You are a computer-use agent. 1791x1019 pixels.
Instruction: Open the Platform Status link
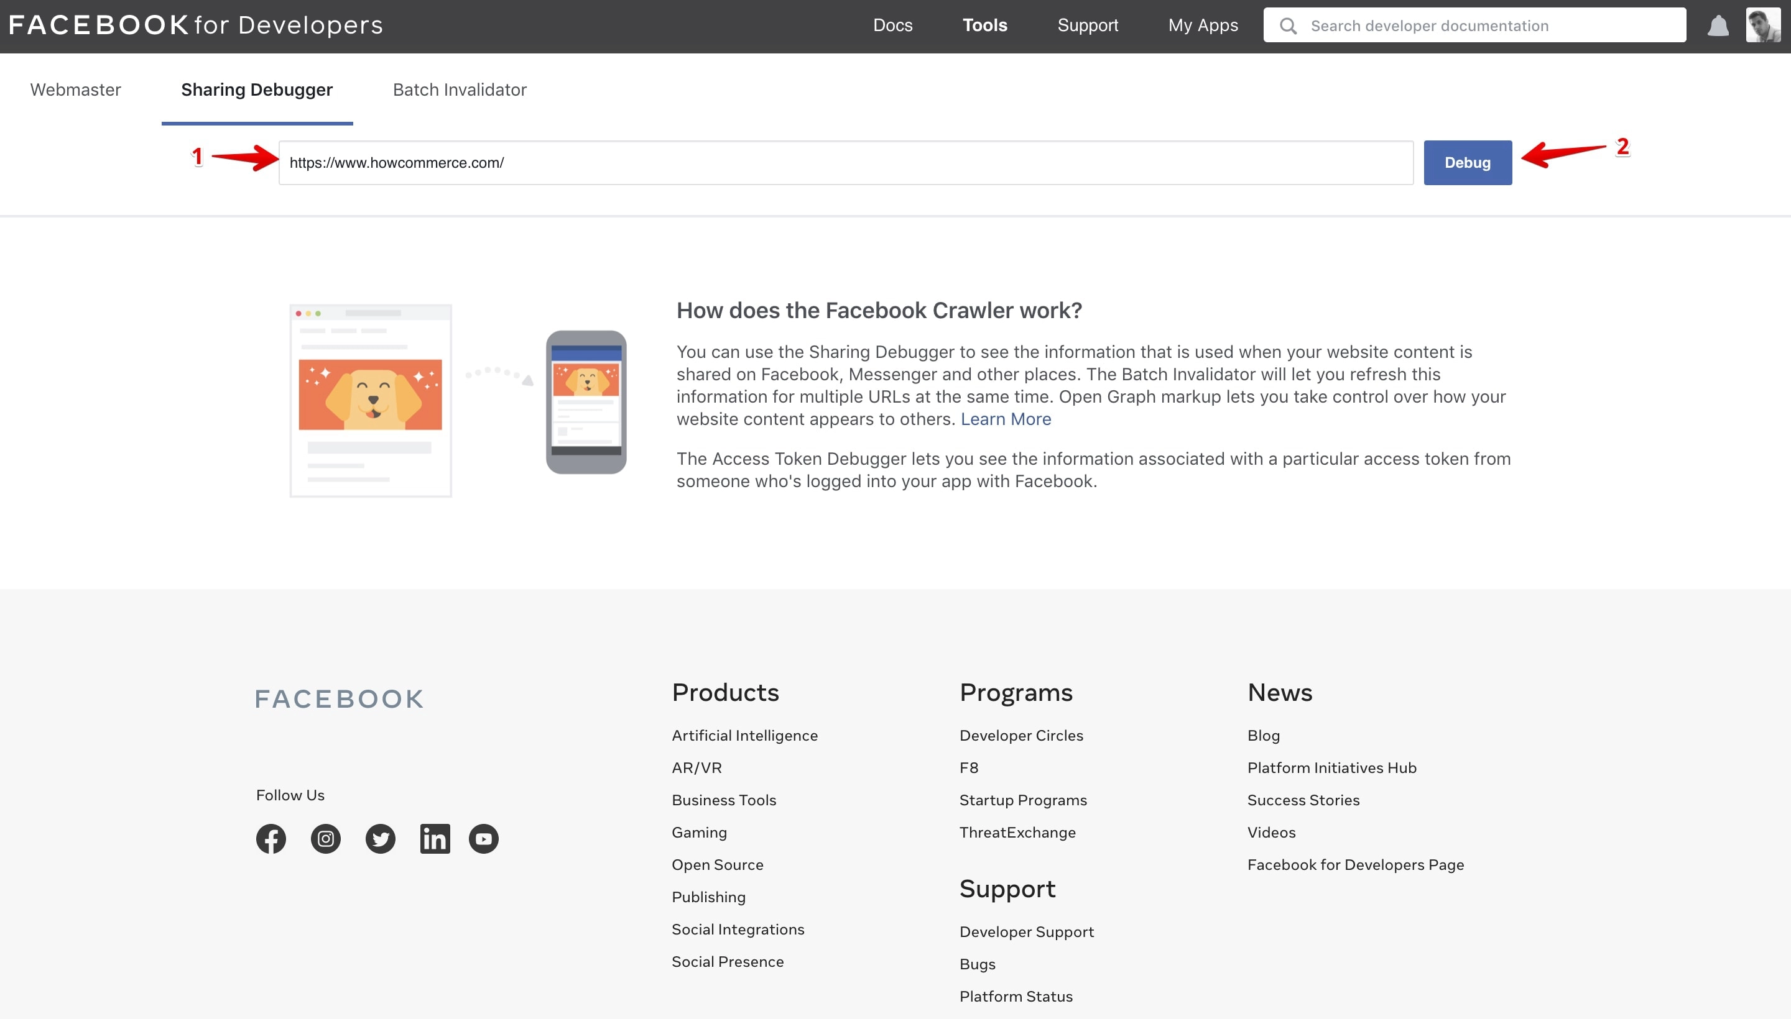[1016, 996]
